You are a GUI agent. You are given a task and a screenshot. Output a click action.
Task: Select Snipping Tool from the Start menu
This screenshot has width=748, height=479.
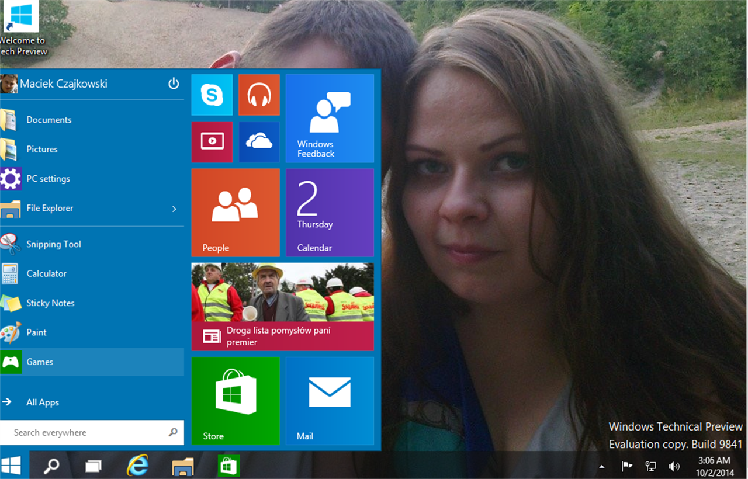(x=53, y=244)
